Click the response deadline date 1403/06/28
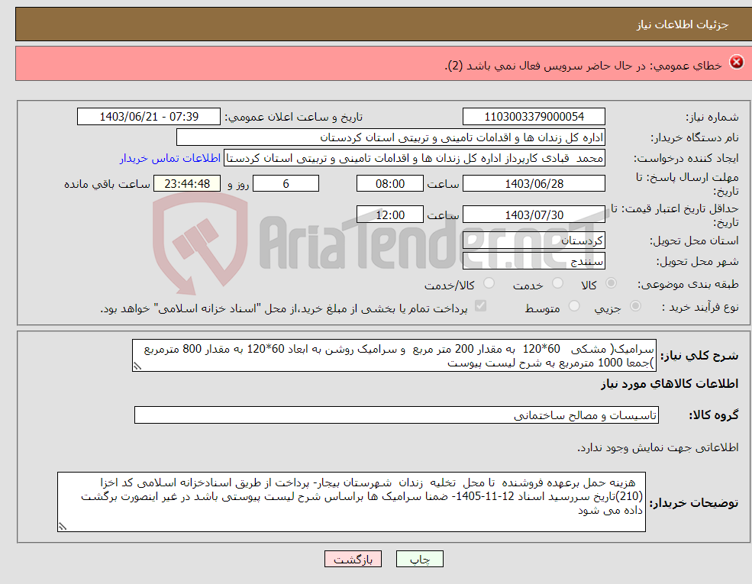The image size is (752, 584). [534, 184]
